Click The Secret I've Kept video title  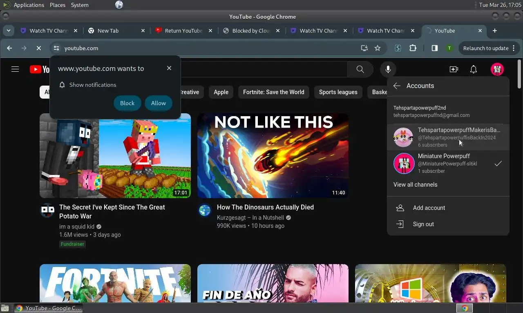click(x=112, y=212)
